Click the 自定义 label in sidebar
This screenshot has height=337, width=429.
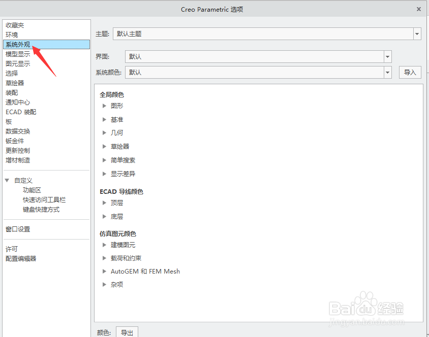[23, 180]
